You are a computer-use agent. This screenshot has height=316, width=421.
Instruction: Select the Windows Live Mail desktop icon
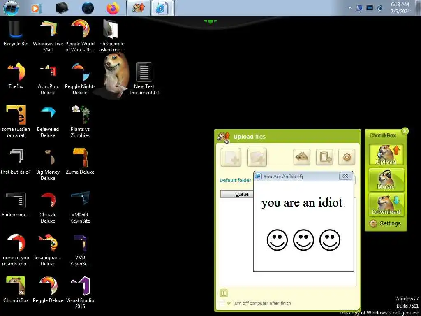tap(48, 36)
